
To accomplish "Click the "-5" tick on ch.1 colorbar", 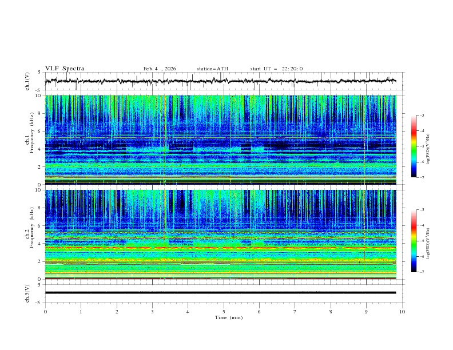I will tap(422, 146).
